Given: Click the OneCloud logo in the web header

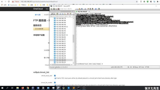Looking at the screenshot, I should pos(38,9).
